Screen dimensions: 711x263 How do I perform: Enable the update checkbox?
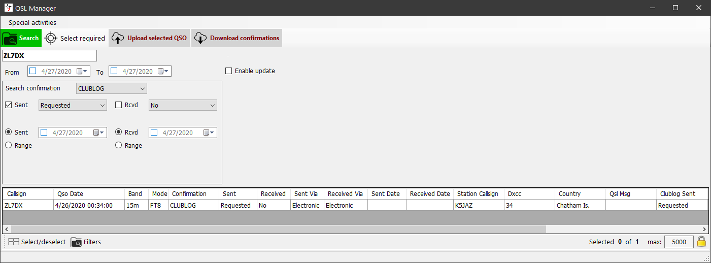(x=228, y=71)
